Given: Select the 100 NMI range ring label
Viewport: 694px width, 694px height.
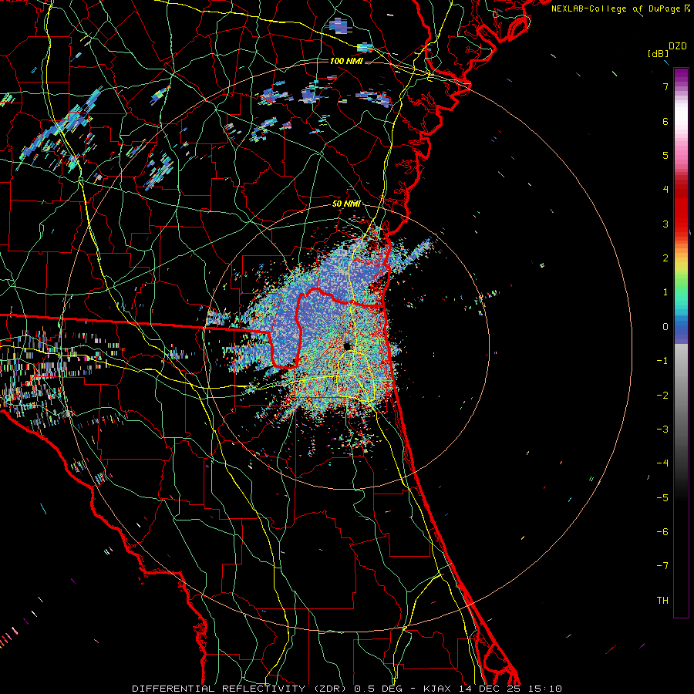Looking at the screenshot, I should [346, 61].
